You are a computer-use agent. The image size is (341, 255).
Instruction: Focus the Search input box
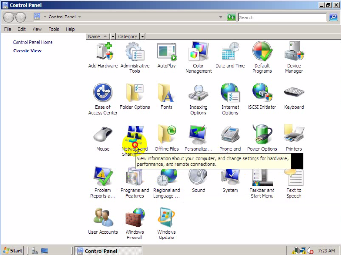pyautogui.click(x=283, y=17)
